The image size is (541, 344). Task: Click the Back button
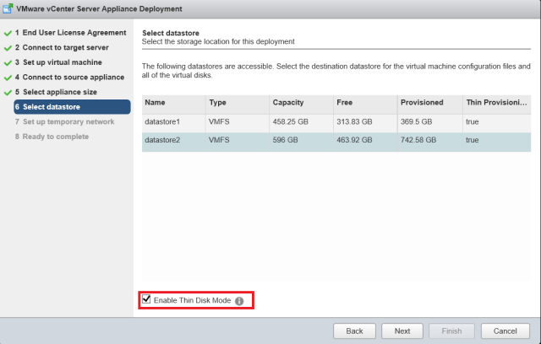[354, 331]
